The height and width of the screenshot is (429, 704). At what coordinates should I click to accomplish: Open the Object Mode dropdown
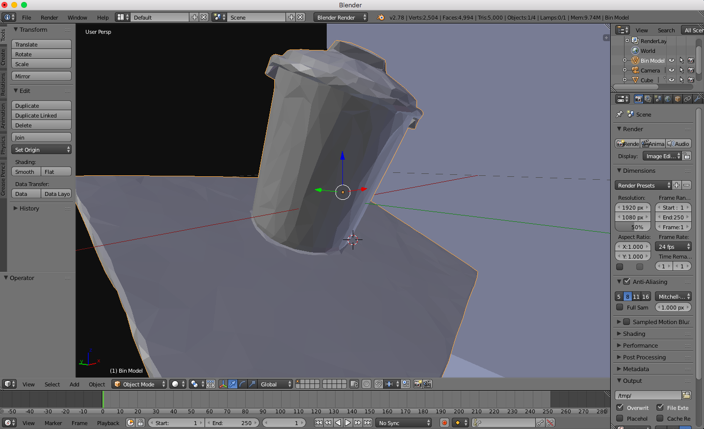pos(139,384)
